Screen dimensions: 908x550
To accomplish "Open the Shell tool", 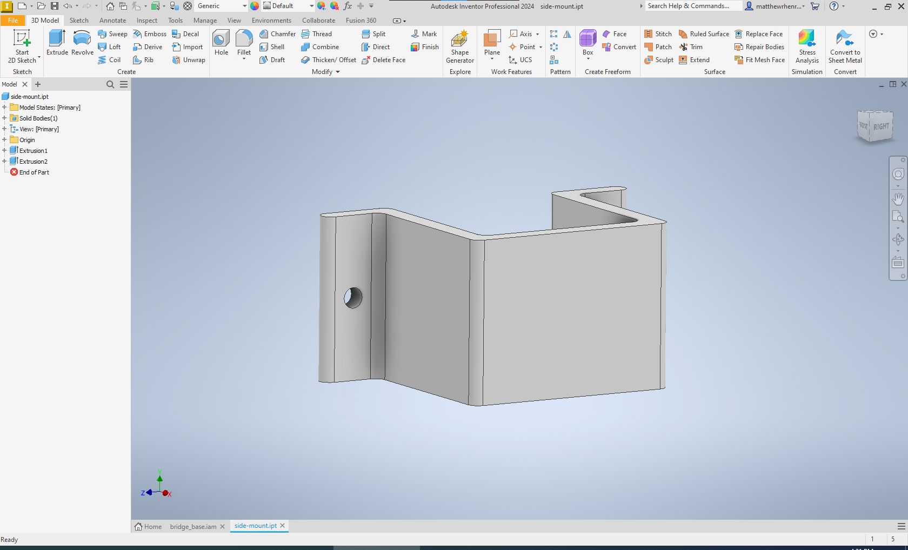I will click(272, 47).
